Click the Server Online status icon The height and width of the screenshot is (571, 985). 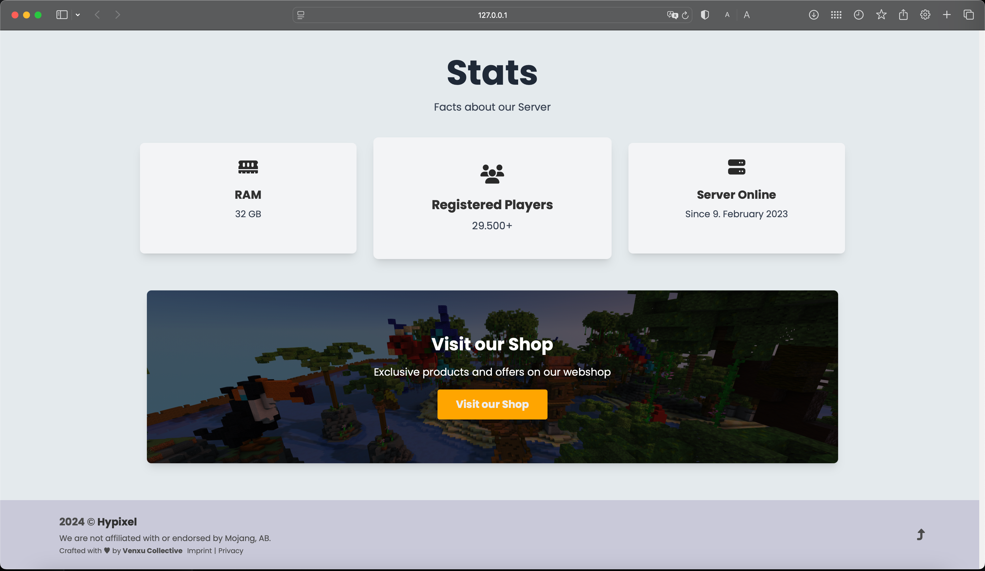pos(736,167)
